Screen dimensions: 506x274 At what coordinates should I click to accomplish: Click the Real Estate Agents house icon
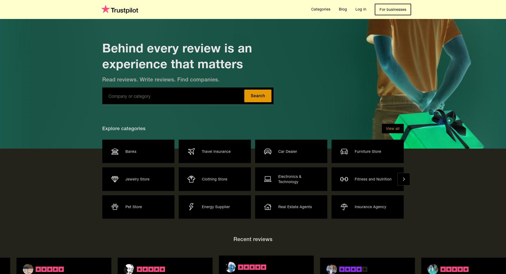coord(268,207)
